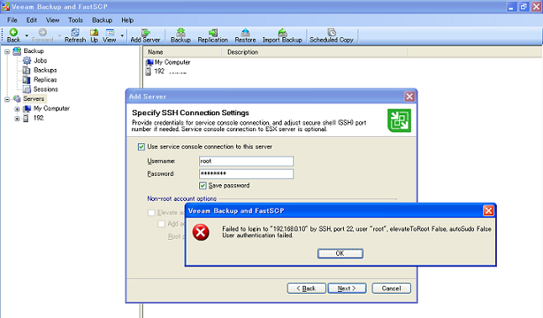Click Cancel in Add Server wizard

pos(392,289)
